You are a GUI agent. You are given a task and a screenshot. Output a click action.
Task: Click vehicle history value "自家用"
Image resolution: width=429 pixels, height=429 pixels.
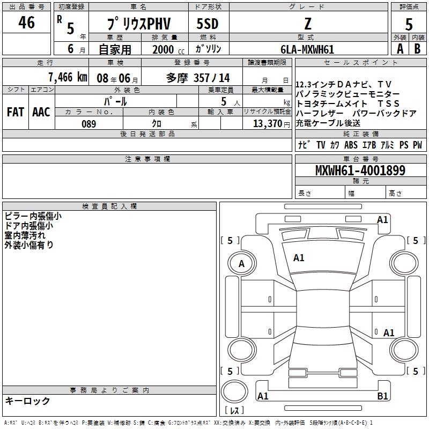coord(115,49)
